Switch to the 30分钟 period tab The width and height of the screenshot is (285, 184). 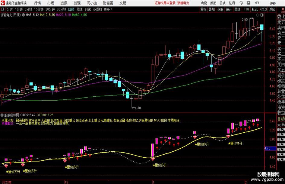pyautogui.click(x=50, y=9)
